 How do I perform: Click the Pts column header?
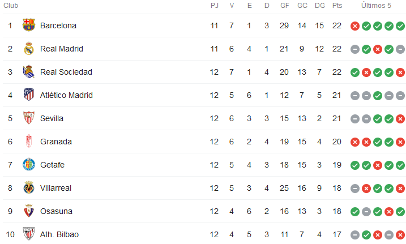pos(337,6)
